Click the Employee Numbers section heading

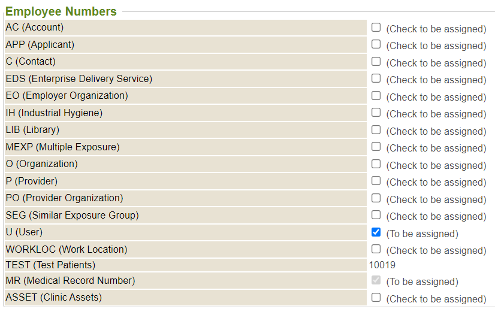pos(61,11)
